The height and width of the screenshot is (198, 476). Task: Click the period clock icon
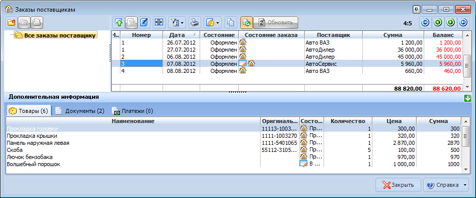click(x=210, y=22)
